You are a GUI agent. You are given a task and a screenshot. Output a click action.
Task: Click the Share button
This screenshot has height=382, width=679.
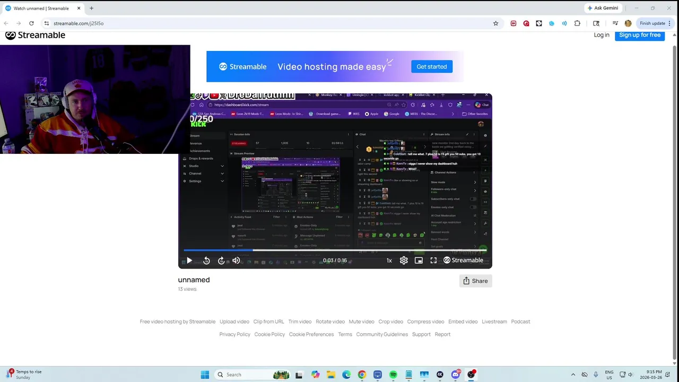[475, 281]
